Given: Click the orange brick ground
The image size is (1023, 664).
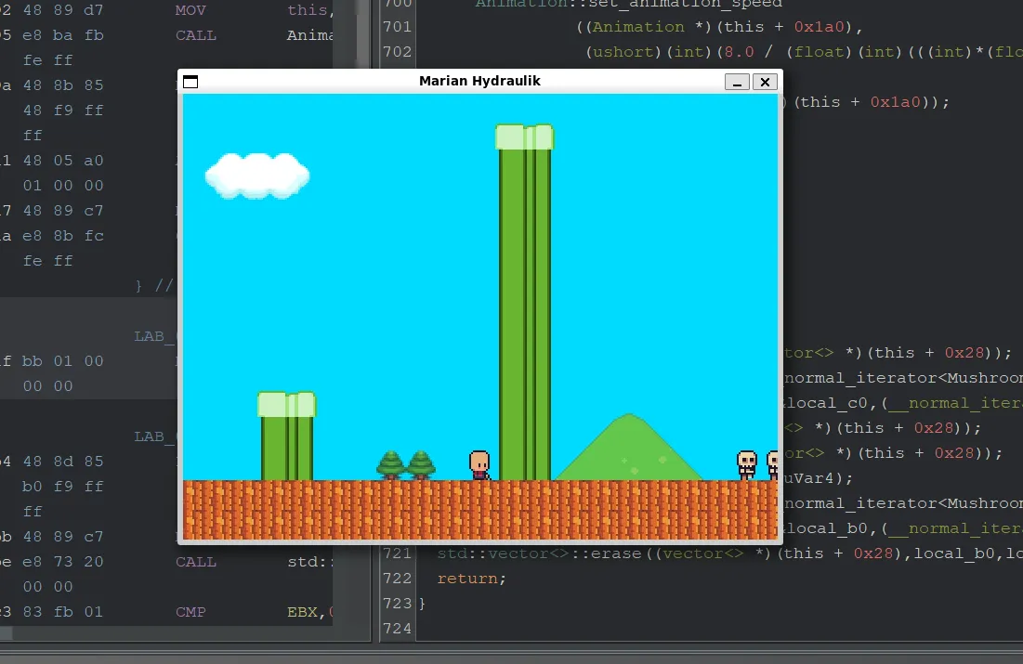Looking at the screenshot, I should tap(479, 509).
